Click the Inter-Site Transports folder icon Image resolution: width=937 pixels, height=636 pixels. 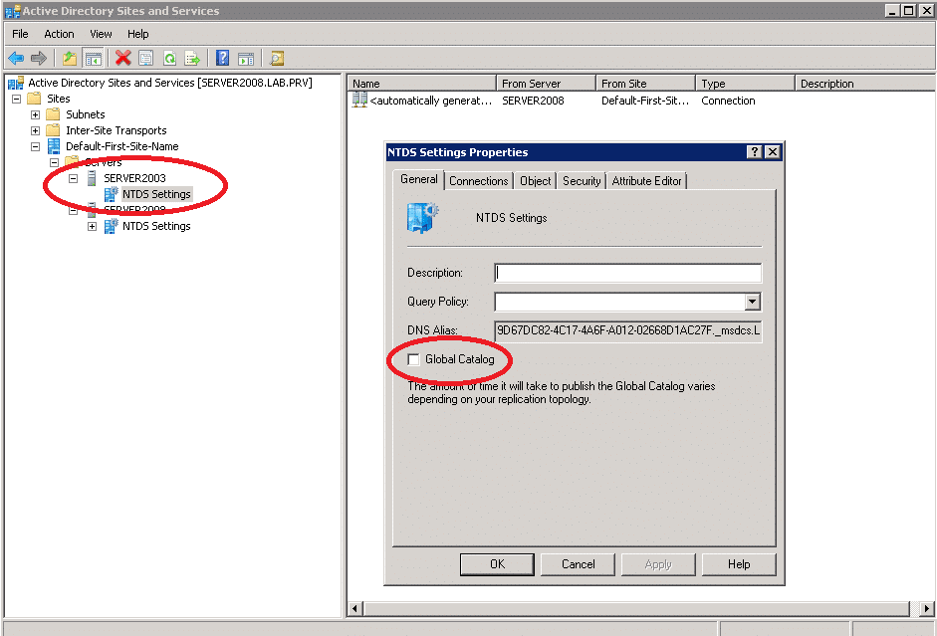(53, 130)
